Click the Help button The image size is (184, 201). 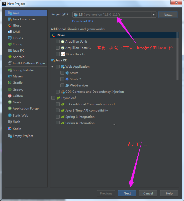tap(169, 193)
